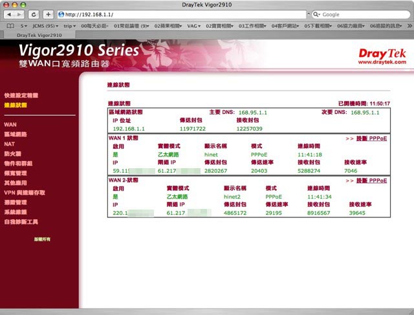Click the hinet display name in WAN 1
414x315 pixels.
(x=211, y=155)
